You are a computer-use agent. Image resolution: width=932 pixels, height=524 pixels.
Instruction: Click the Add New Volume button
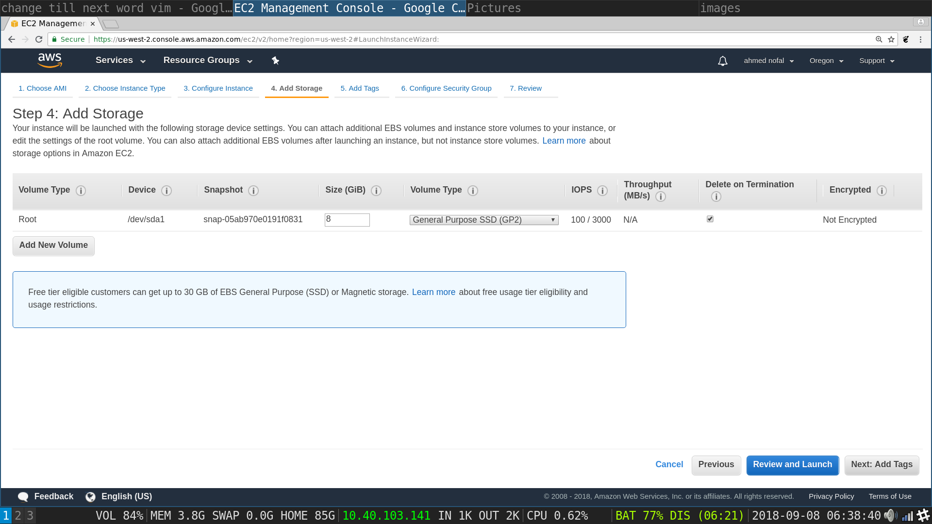(53, 246)
